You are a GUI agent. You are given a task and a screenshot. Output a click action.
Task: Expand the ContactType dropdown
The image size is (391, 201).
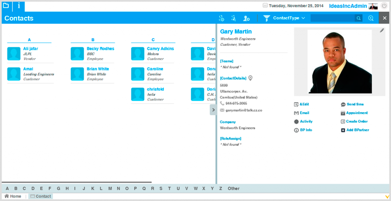click(289, 18)
